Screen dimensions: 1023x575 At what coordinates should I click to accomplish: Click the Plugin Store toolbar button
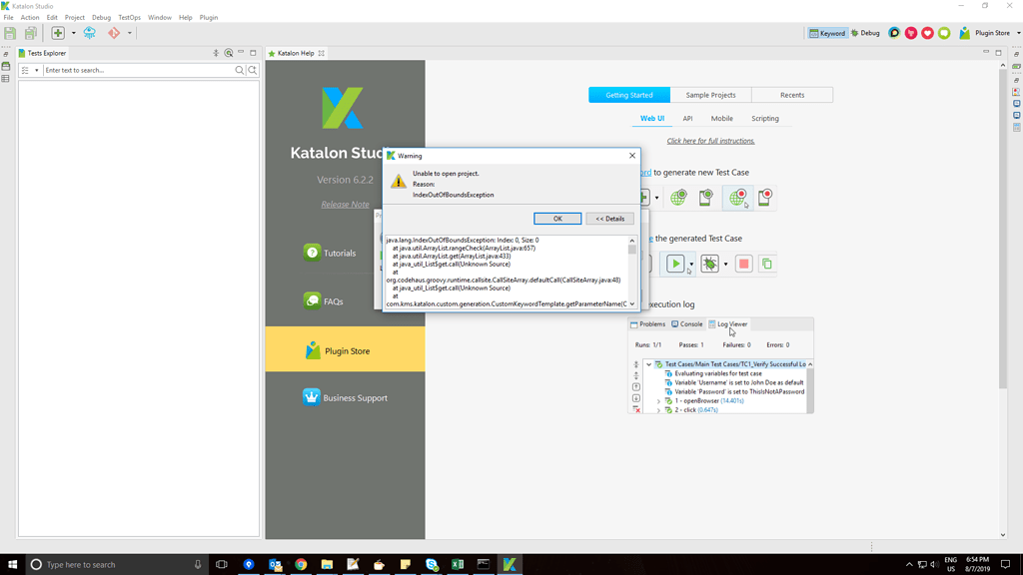pos(984,33)
